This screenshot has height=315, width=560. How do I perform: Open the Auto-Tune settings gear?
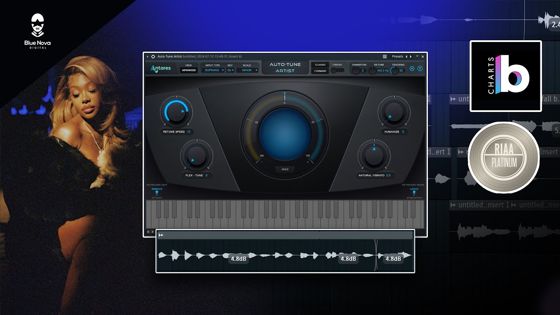412,69
